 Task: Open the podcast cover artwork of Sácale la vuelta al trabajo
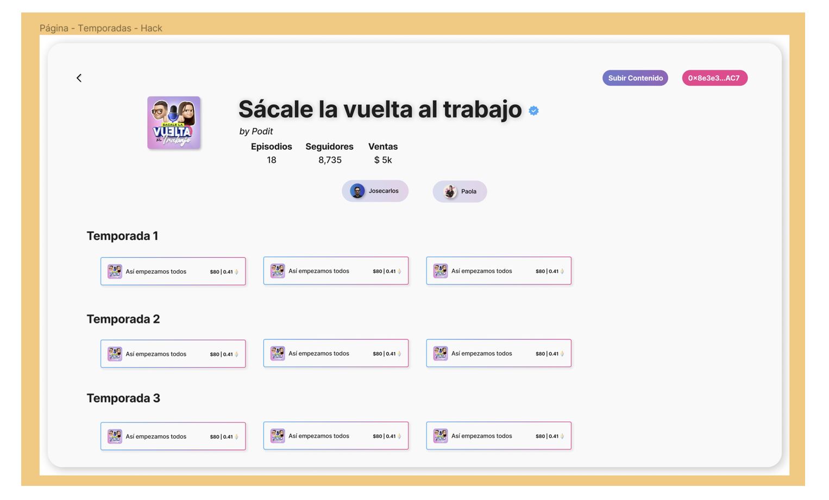point(174,123)
